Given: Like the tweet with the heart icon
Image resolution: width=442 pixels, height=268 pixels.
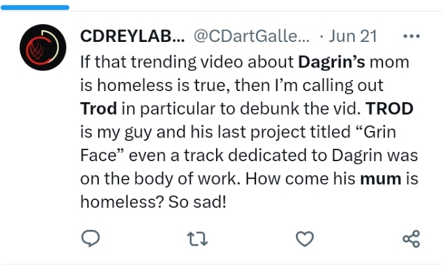Looking at the screenshot, I should click(304, 239).
